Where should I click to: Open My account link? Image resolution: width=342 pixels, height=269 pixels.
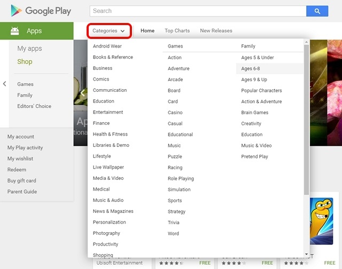[x=21, y=137]
